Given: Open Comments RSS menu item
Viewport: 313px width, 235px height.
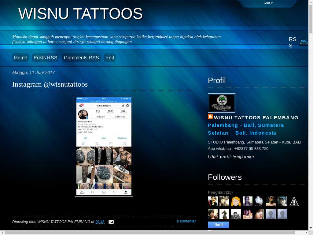Looking at the screenshot, I should coord(81,58).
